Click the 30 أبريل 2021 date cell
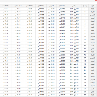This screenshot has height=97, width=97. click(74, 61)
